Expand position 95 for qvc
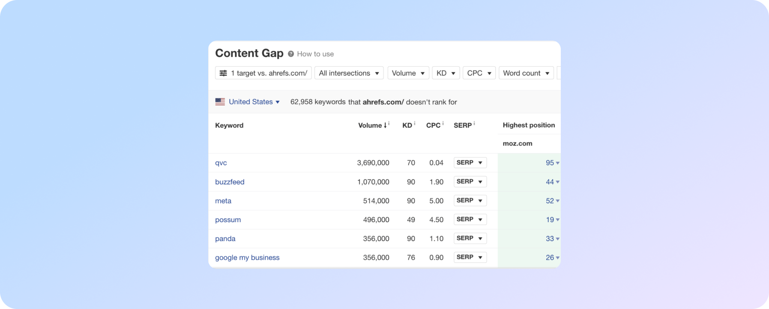769x309 pixels. pyautogui.click(x=552, y=163)
